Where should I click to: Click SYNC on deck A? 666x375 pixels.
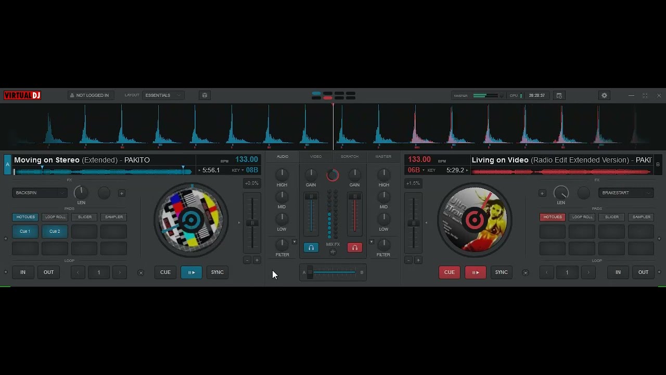tap(217, 272)
